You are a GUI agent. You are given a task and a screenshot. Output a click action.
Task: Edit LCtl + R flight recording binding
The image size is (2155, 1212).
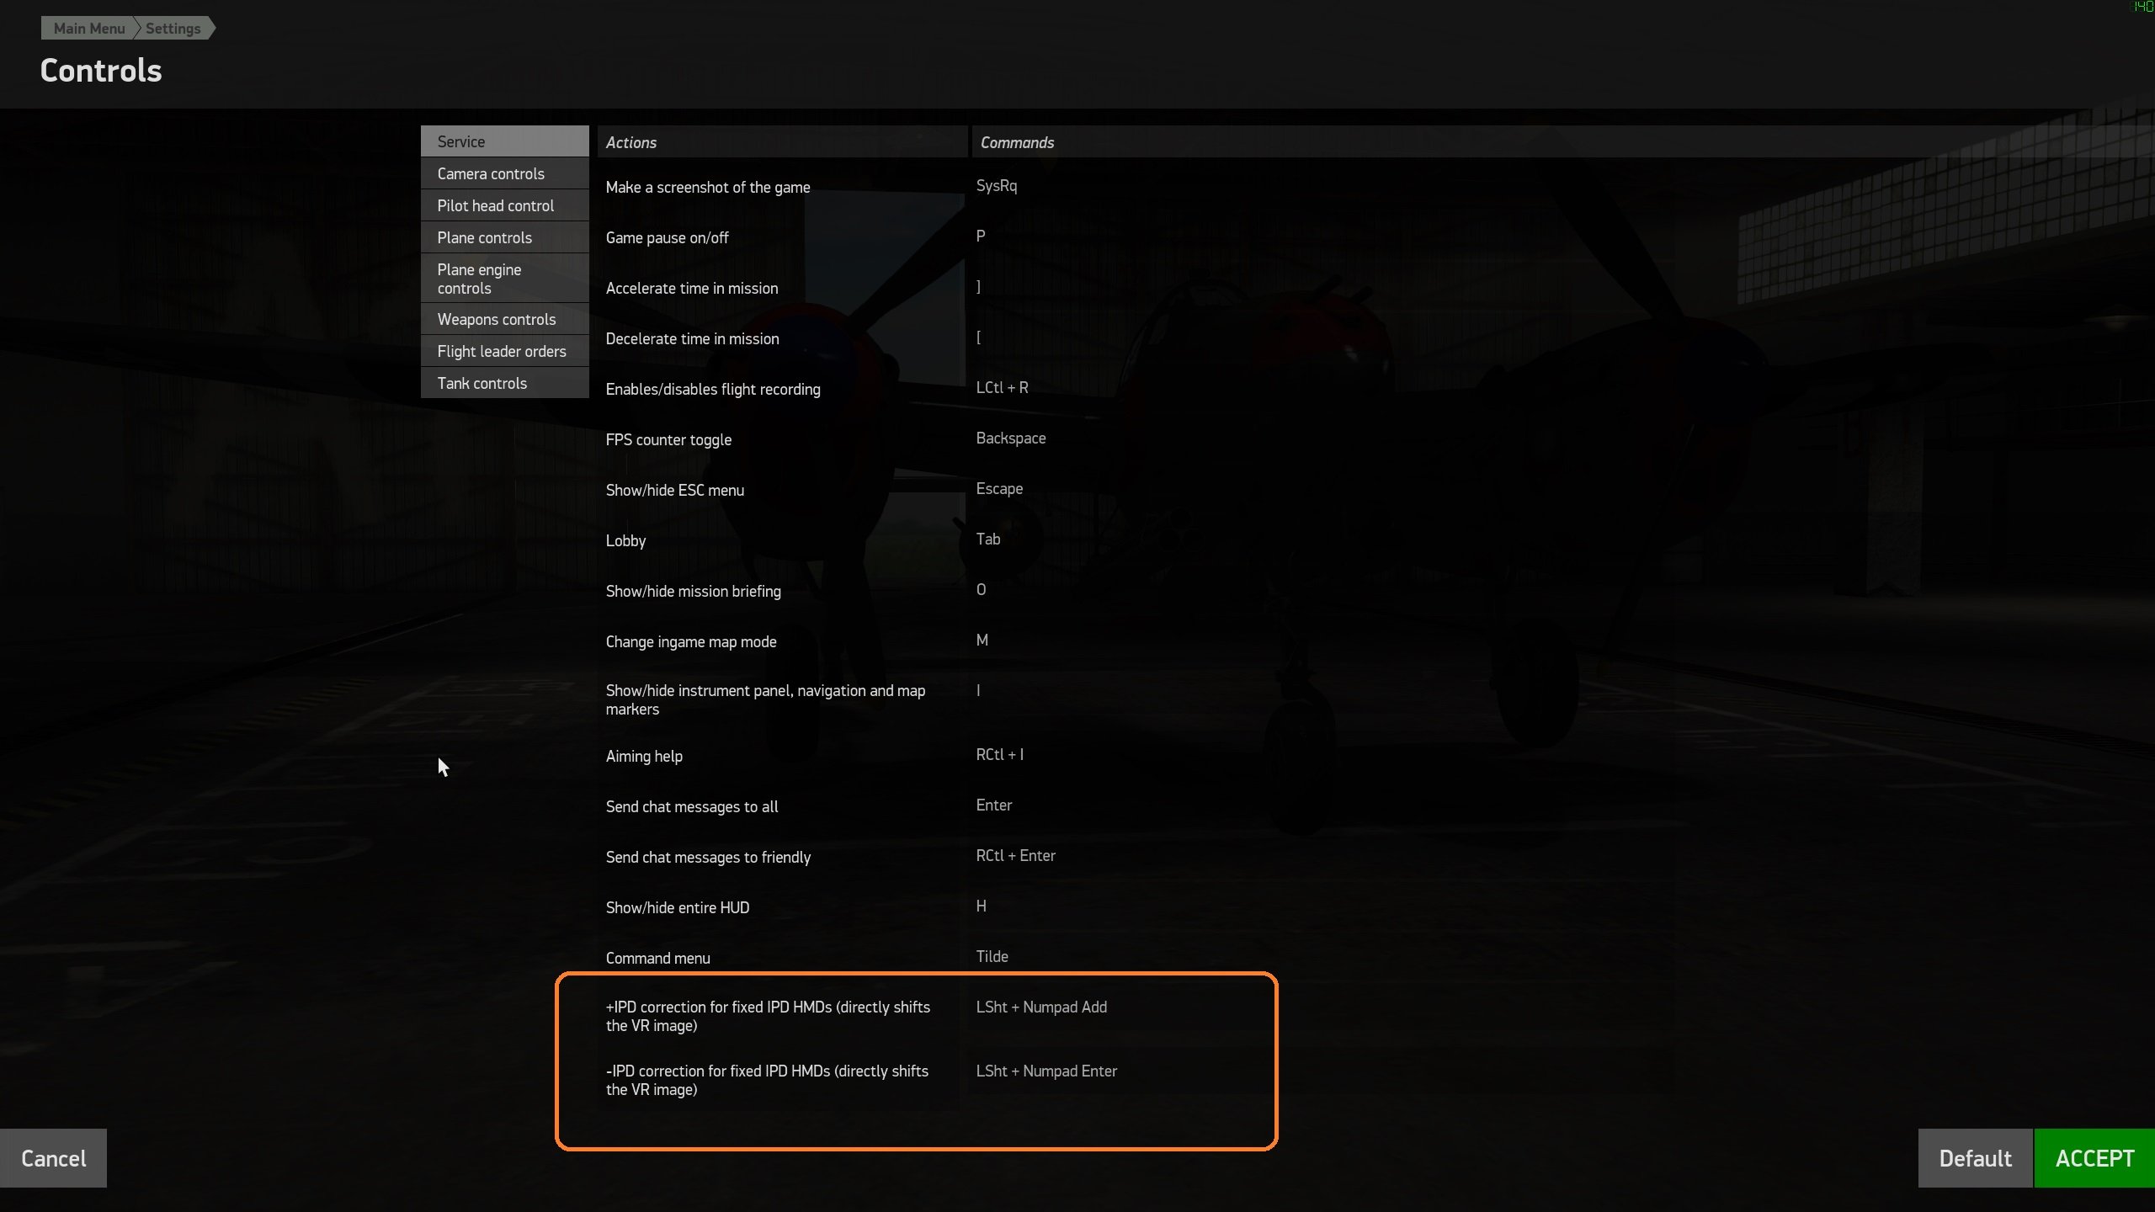click(1002, 387)
